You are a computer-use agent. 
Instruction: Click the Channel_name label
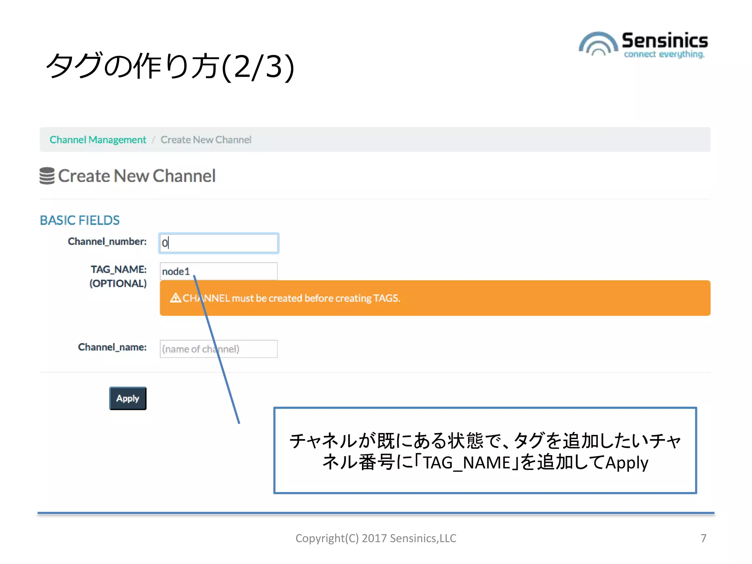pos(112,347)
